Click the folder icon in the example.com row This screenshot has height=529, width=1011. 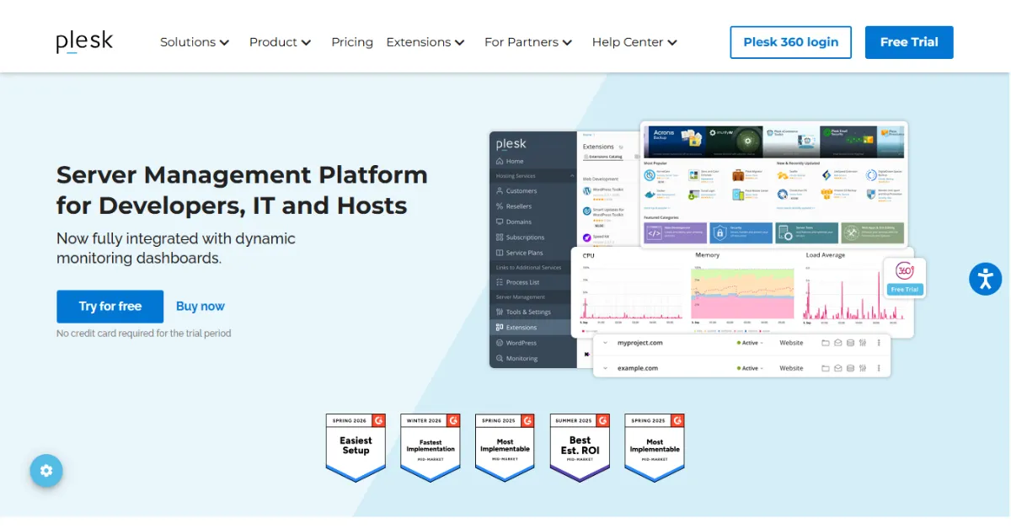point(825,368)
